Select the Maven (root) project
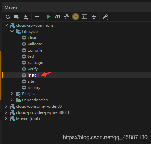Screen dimensions: 151x144 28,119
